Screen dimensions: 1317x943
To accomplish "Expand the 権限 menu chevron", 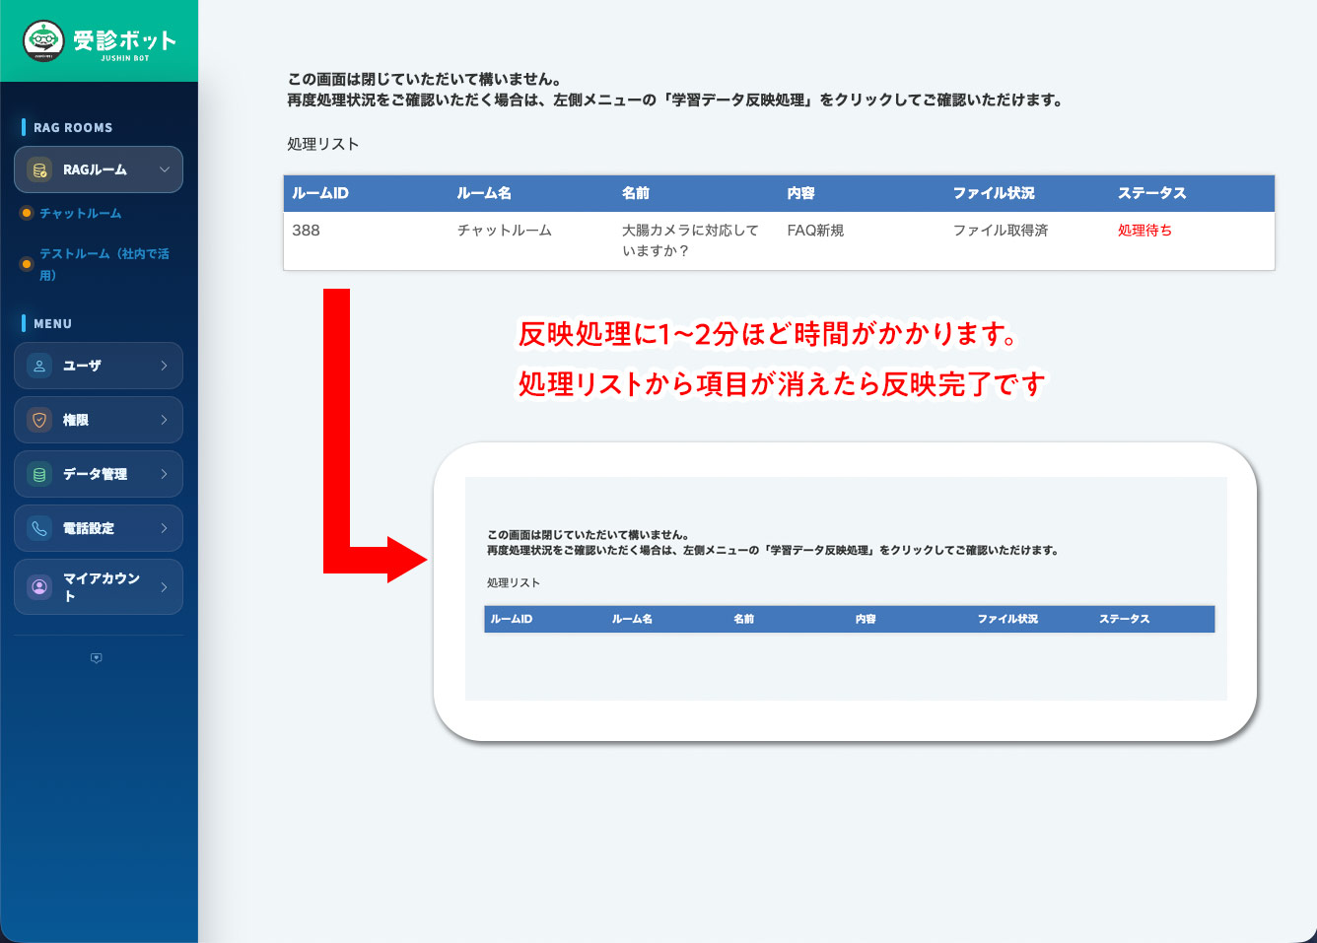I will tap(165, 420).
